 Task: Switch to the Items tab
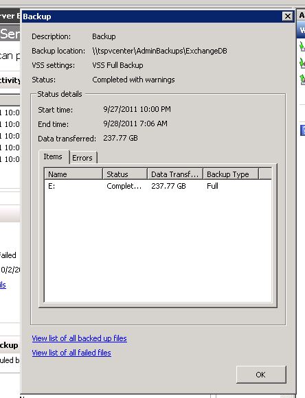coord(53,156)
